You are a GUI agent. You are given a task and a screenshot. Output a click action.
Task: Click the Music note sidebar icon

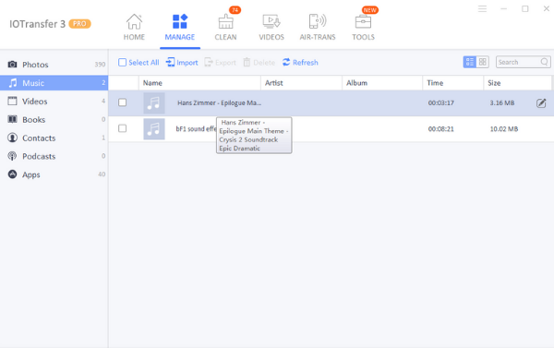pyautogui.click(x=13, y=83)
